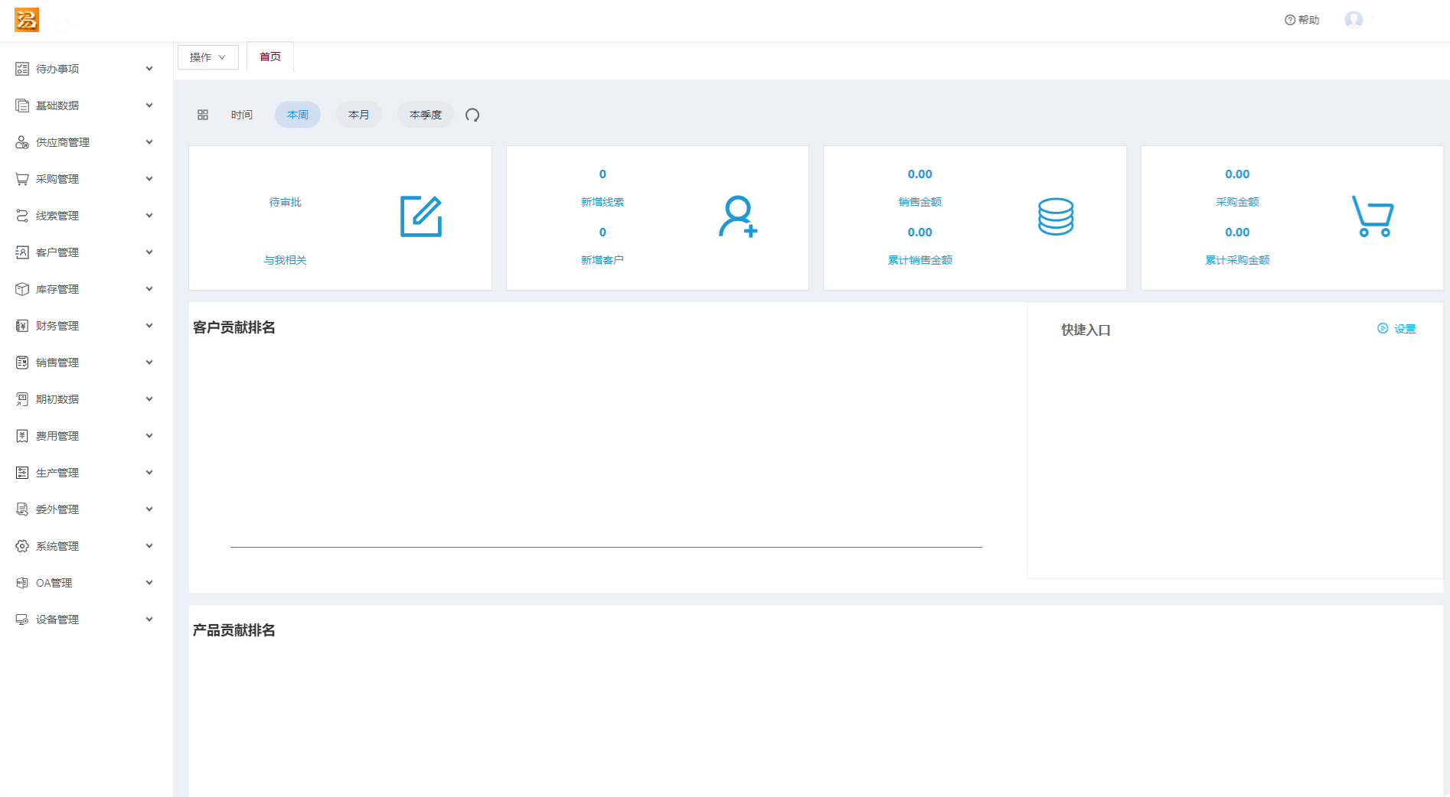Click the 系统管理 gear icon
The width and height of the screenshot is (1450, 797).
(22, 546)
